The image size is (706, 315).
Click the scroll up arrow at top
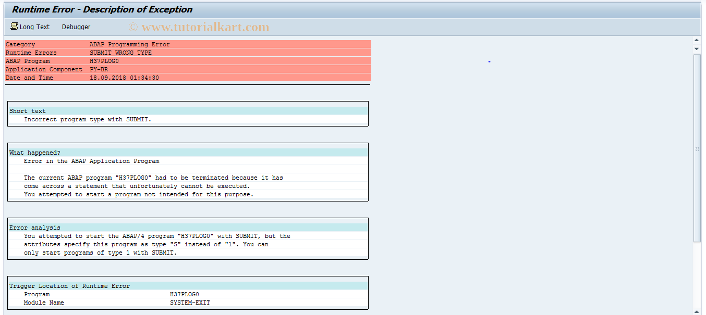point(697,40)
